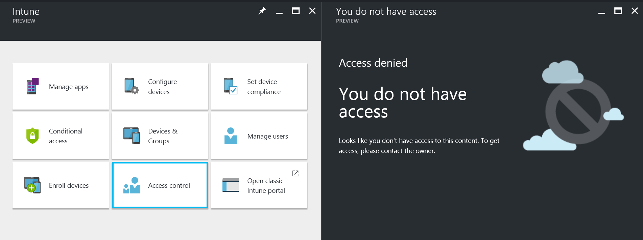Pin the Intune blade to dashboard

click(262, 11)
